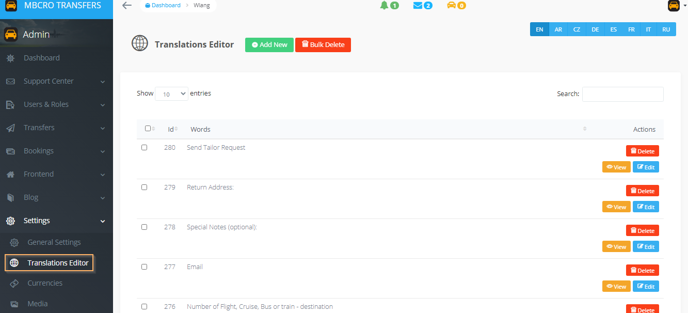
Task: Toggle the select-all checkbox in table header
Action: pos(148,129)
